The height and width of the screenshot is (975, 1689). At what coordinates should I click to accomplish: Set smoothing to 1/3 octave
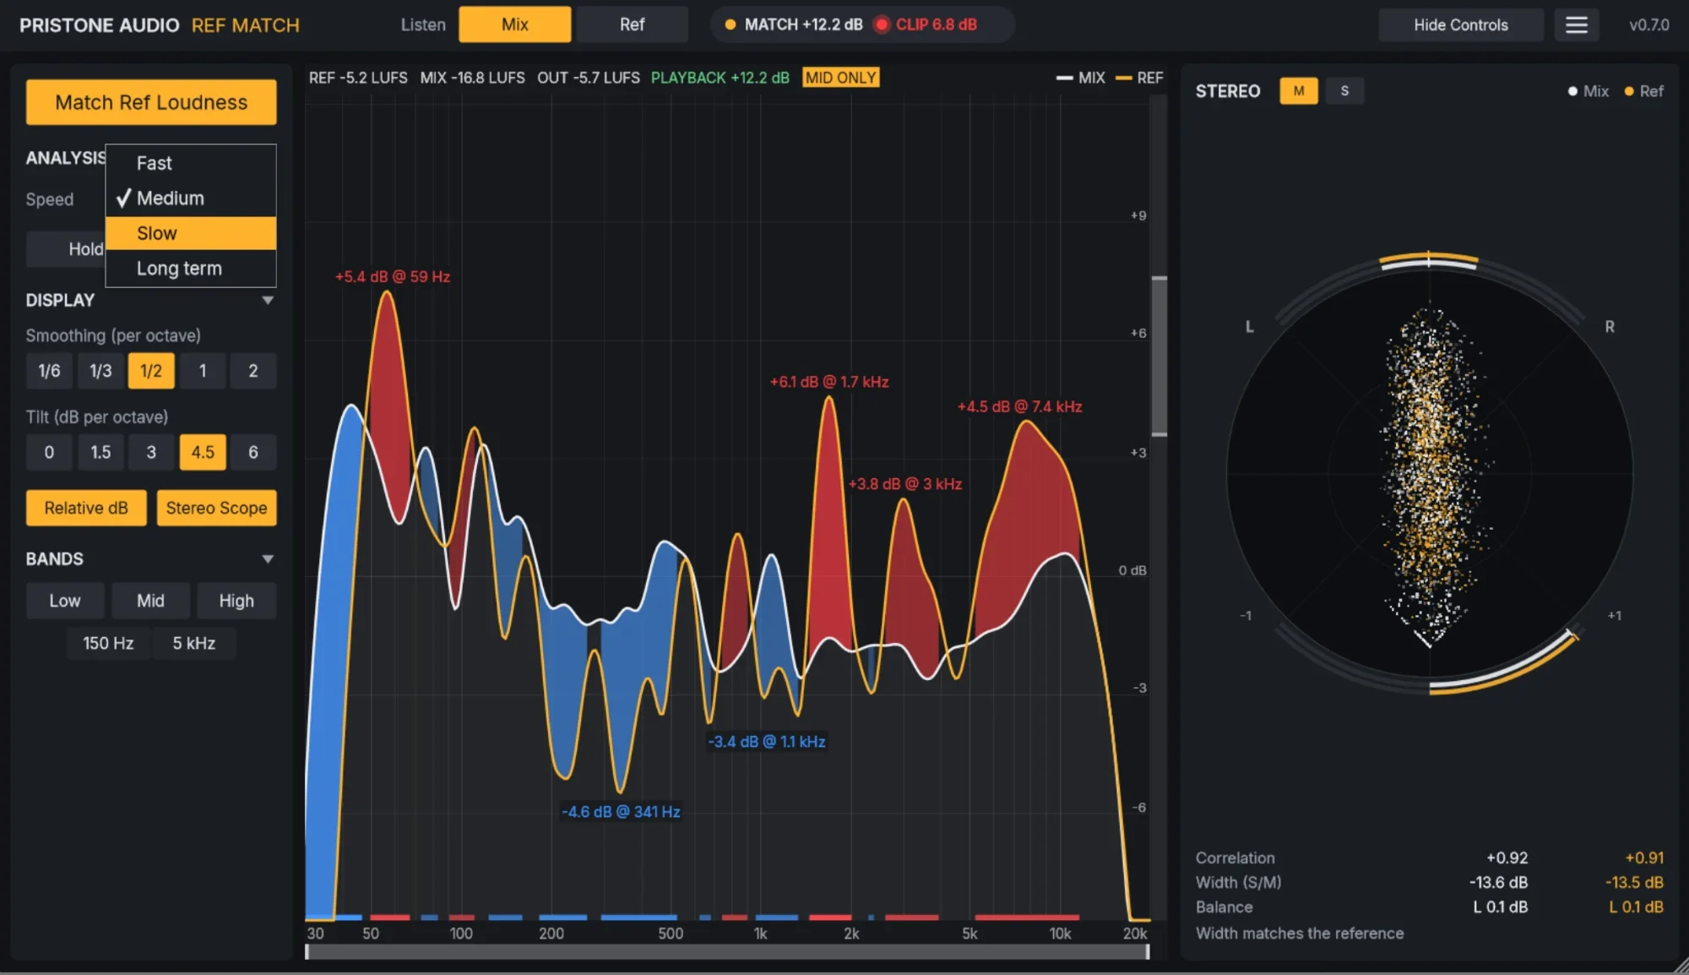[x=100, y=371]
